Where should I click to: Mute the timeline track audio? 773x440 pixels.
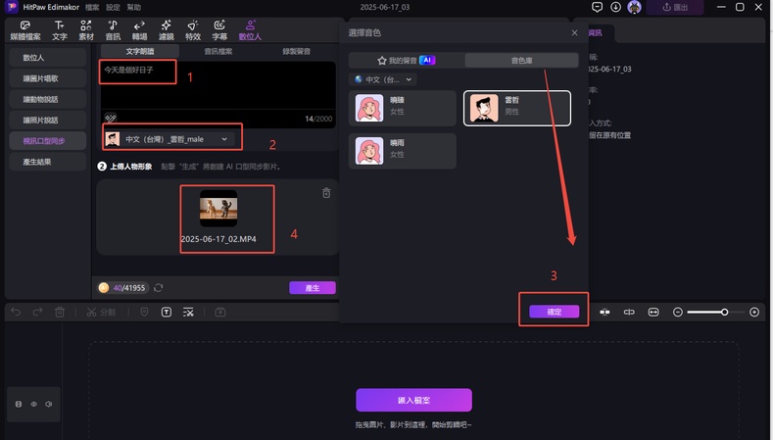pos(48,404)
